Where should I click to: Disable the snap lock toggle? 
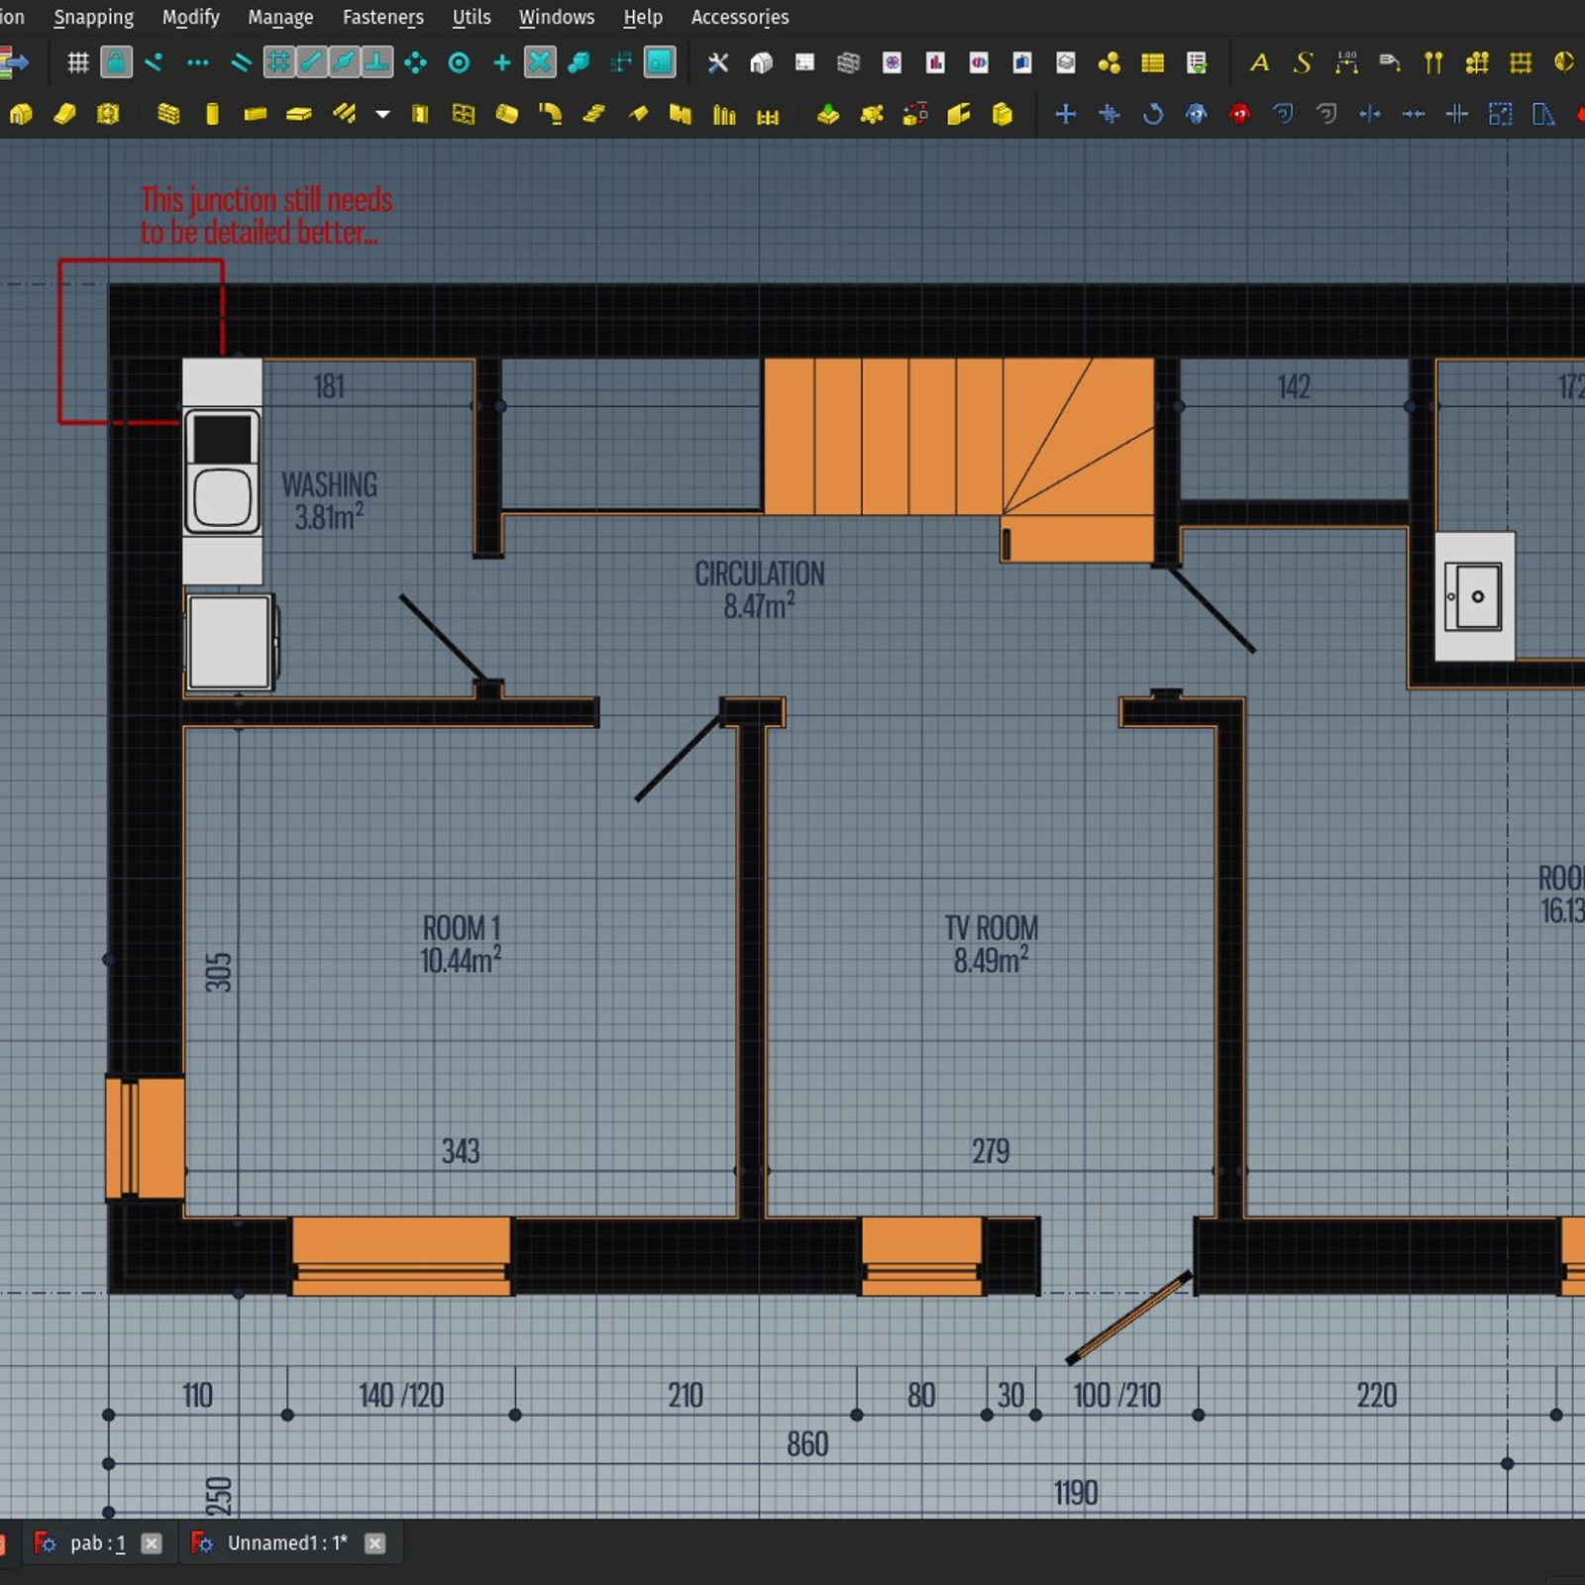(116, 62)
